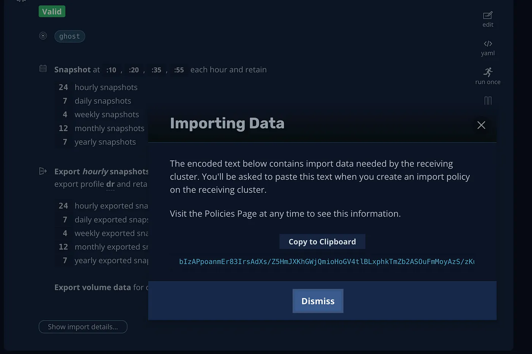Select the :20 minute schedule chip
Image resolution: width=532 pixels, height=354 pixels.
[133, 70]
